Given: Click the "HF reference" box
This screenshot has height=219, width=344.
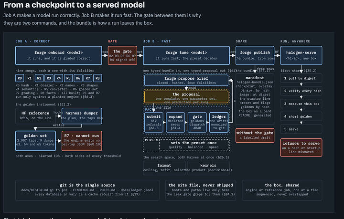Looking at the screenshot, I should 35,116.
